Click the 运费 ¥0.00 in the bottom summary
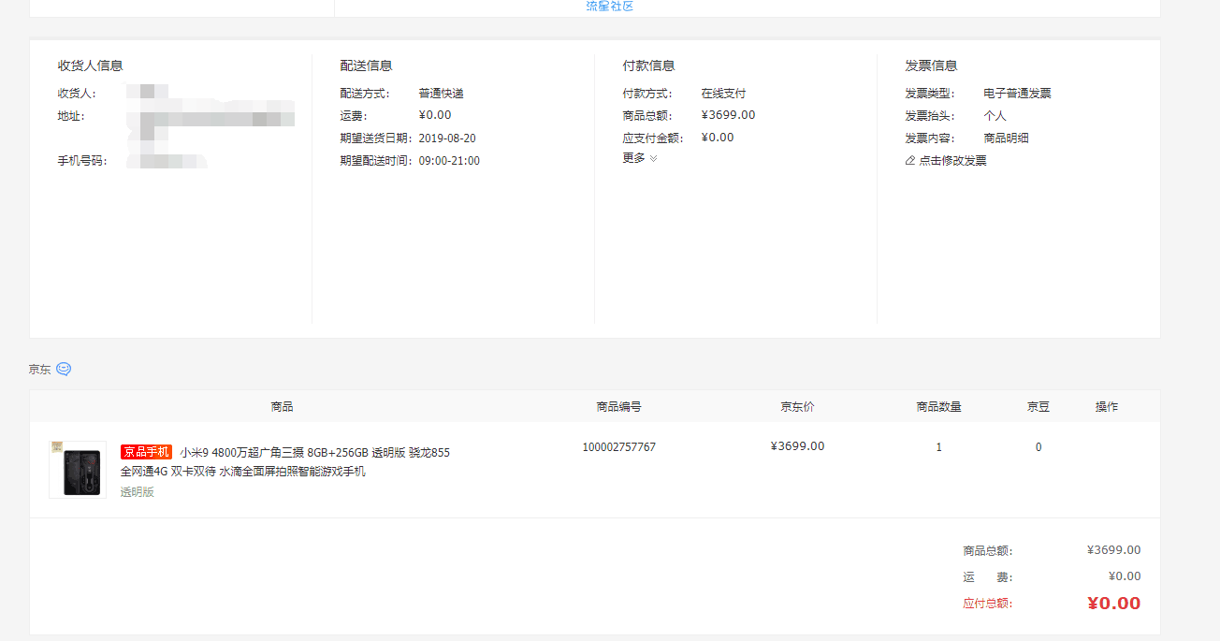 1125,576
